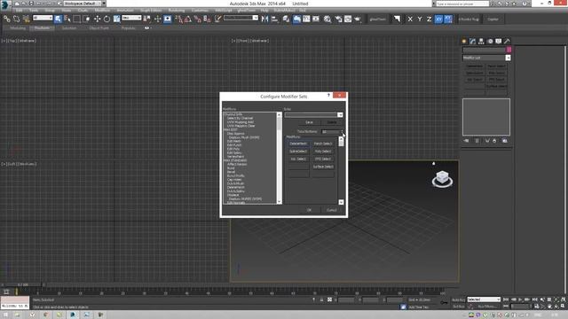Toggle XY plane constraint button
This screenshot has height=319, width=568.
pos(438,19)
